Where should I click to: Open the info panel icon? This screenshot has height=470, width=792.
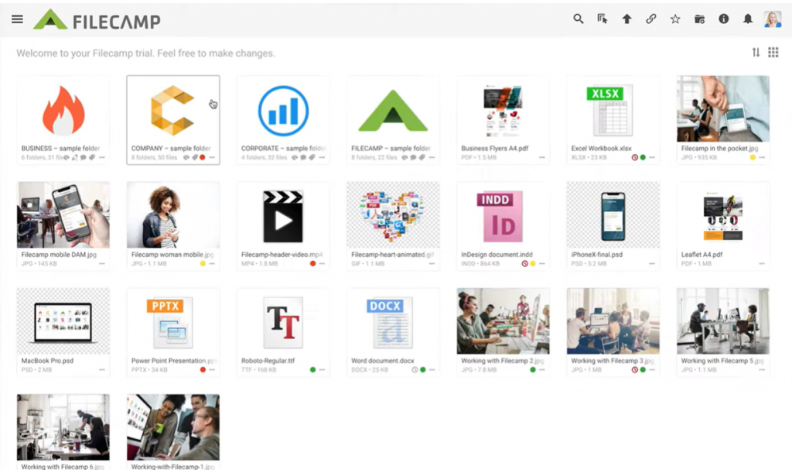point(723,19)
